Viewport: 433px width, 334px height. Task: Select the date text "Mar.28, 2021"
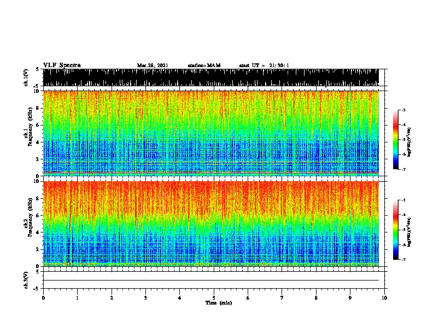[153, 65]
